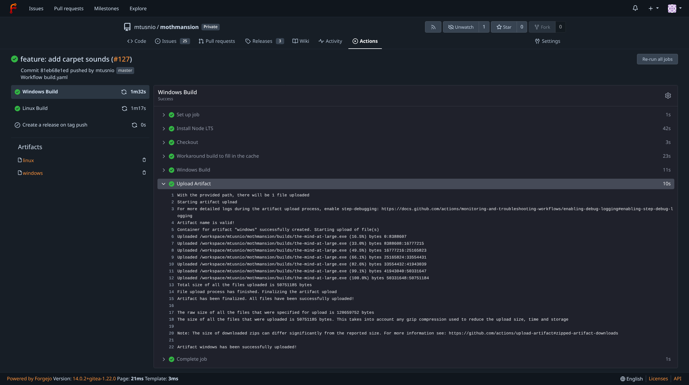Open the Wiki tab
The image size is (689, 385).
pyautogui.click(x=301, y=41)
